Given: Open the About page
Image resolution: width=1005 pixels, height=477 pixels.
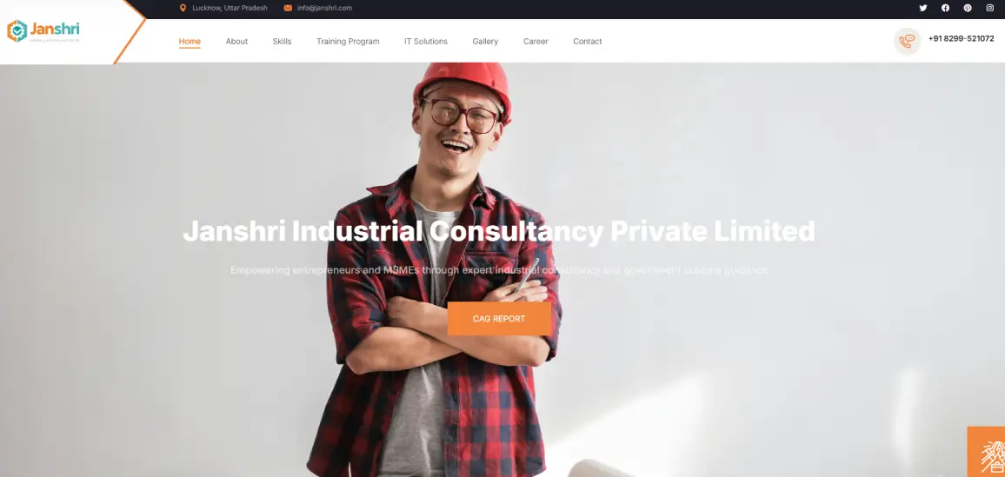Looking at the screenshot, I should [x=236, y=41].
